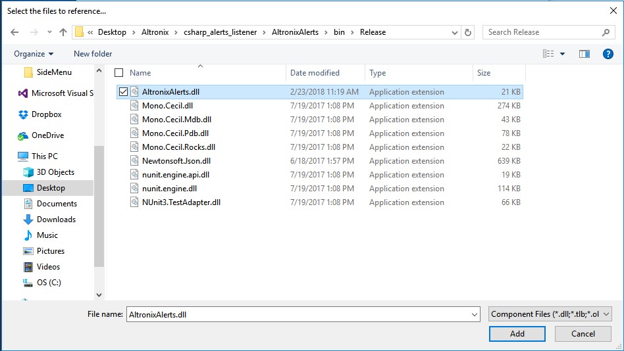
Task: Refresh the Release folder listing
Action: [x=468, y=32]
